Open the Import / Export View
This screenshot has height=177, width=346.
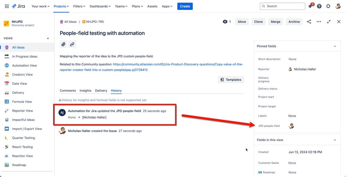tap(27, 129)
